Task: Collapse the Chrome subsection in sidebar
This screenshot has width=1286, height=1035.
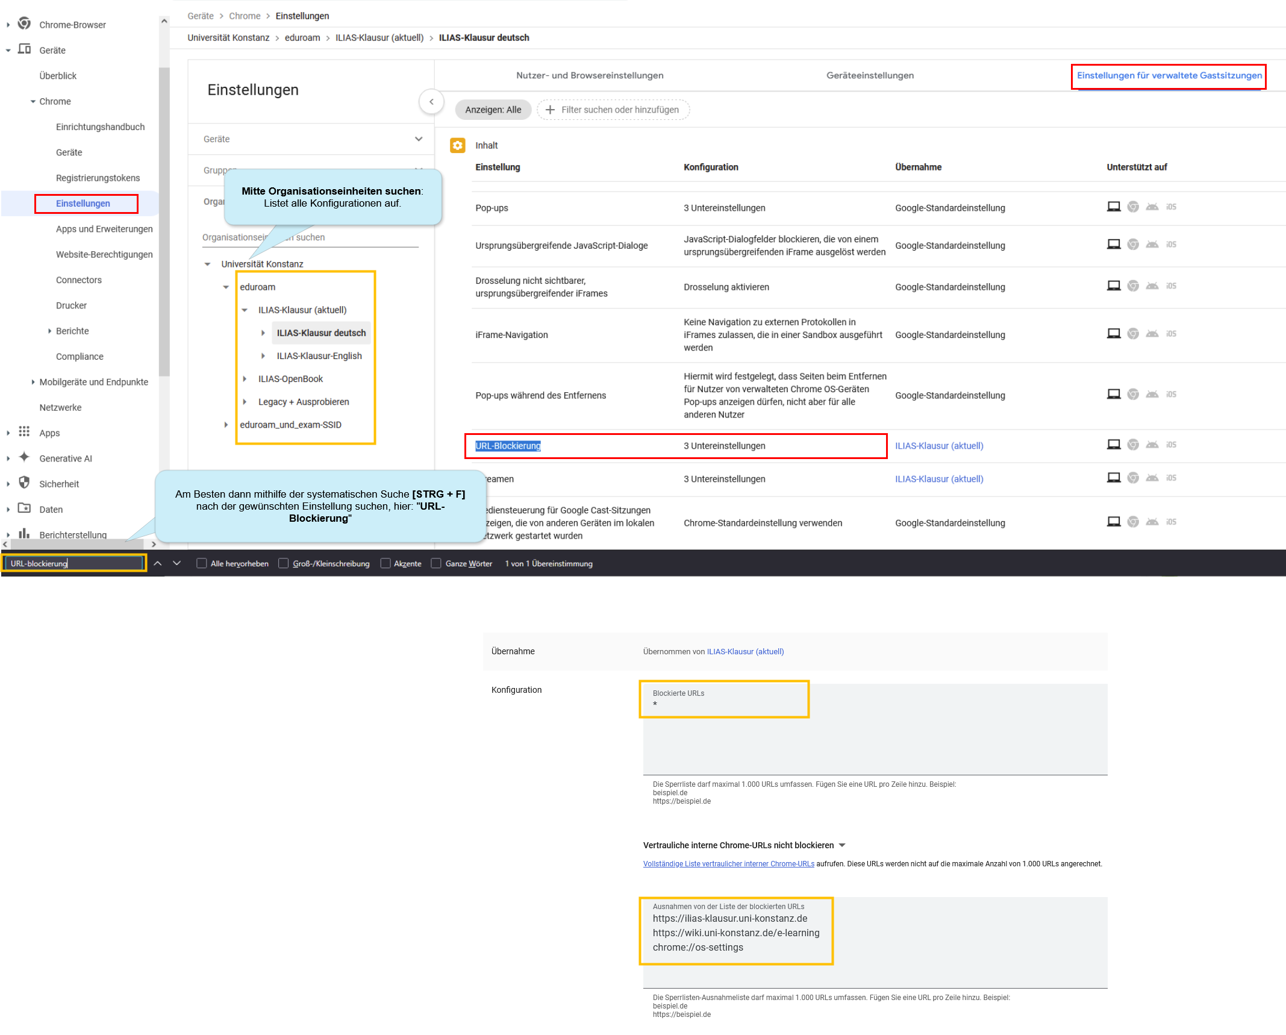Action: (x=33, y=101)
